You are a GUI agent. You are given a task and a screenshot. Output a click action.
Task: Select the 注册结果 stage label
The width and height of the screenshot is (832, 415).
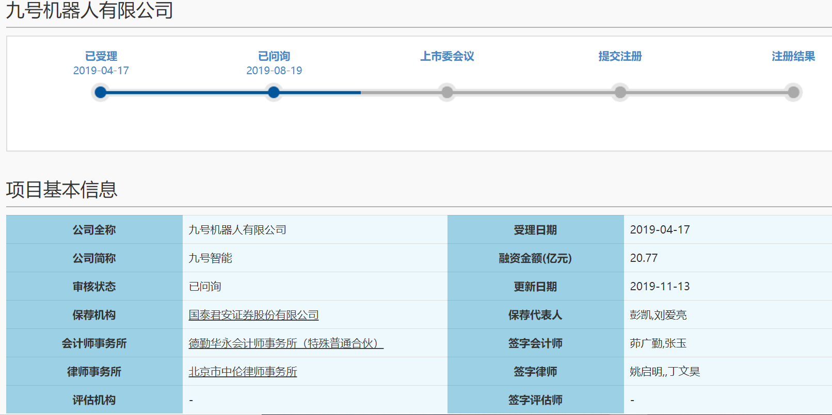pos(793,56)
